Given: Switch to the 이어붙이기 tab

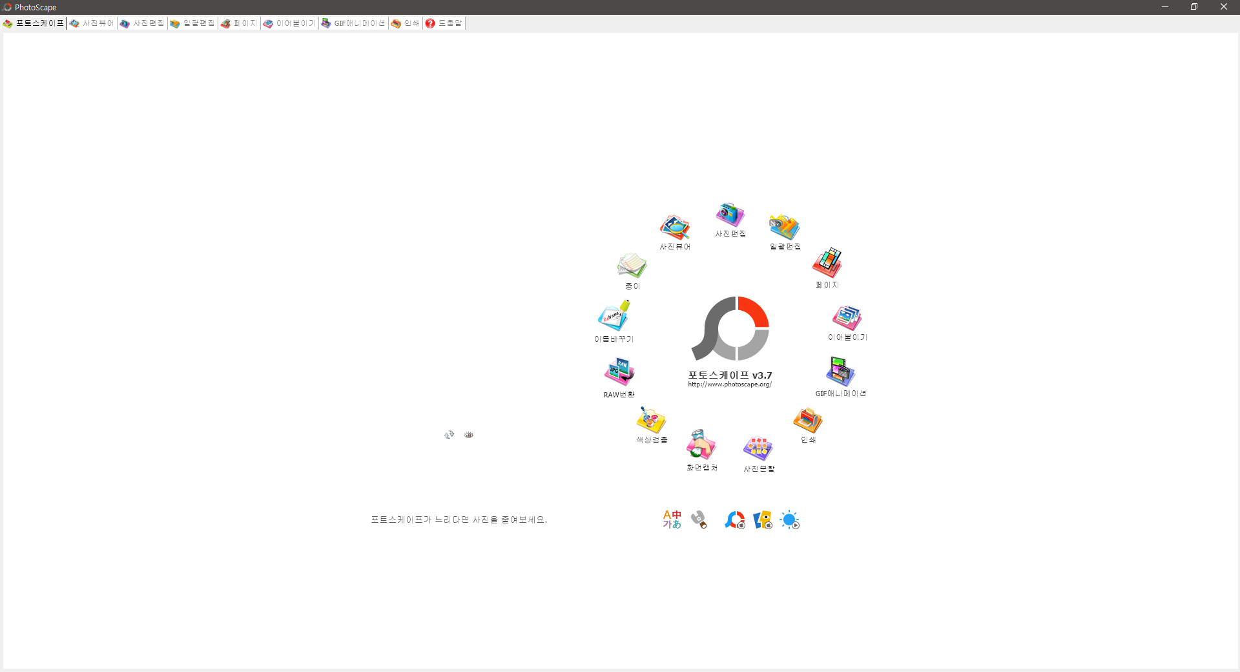Looking at the screenshot, I should pos(289,23).
